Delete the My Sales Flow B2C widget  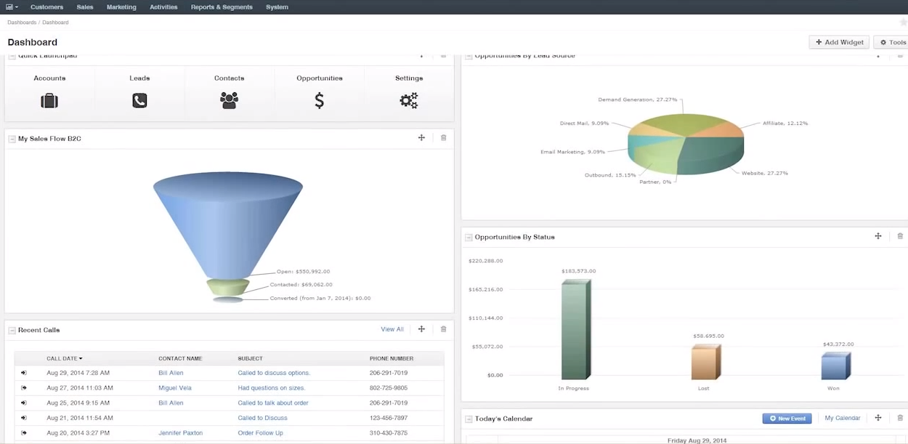tap(443, 137)
